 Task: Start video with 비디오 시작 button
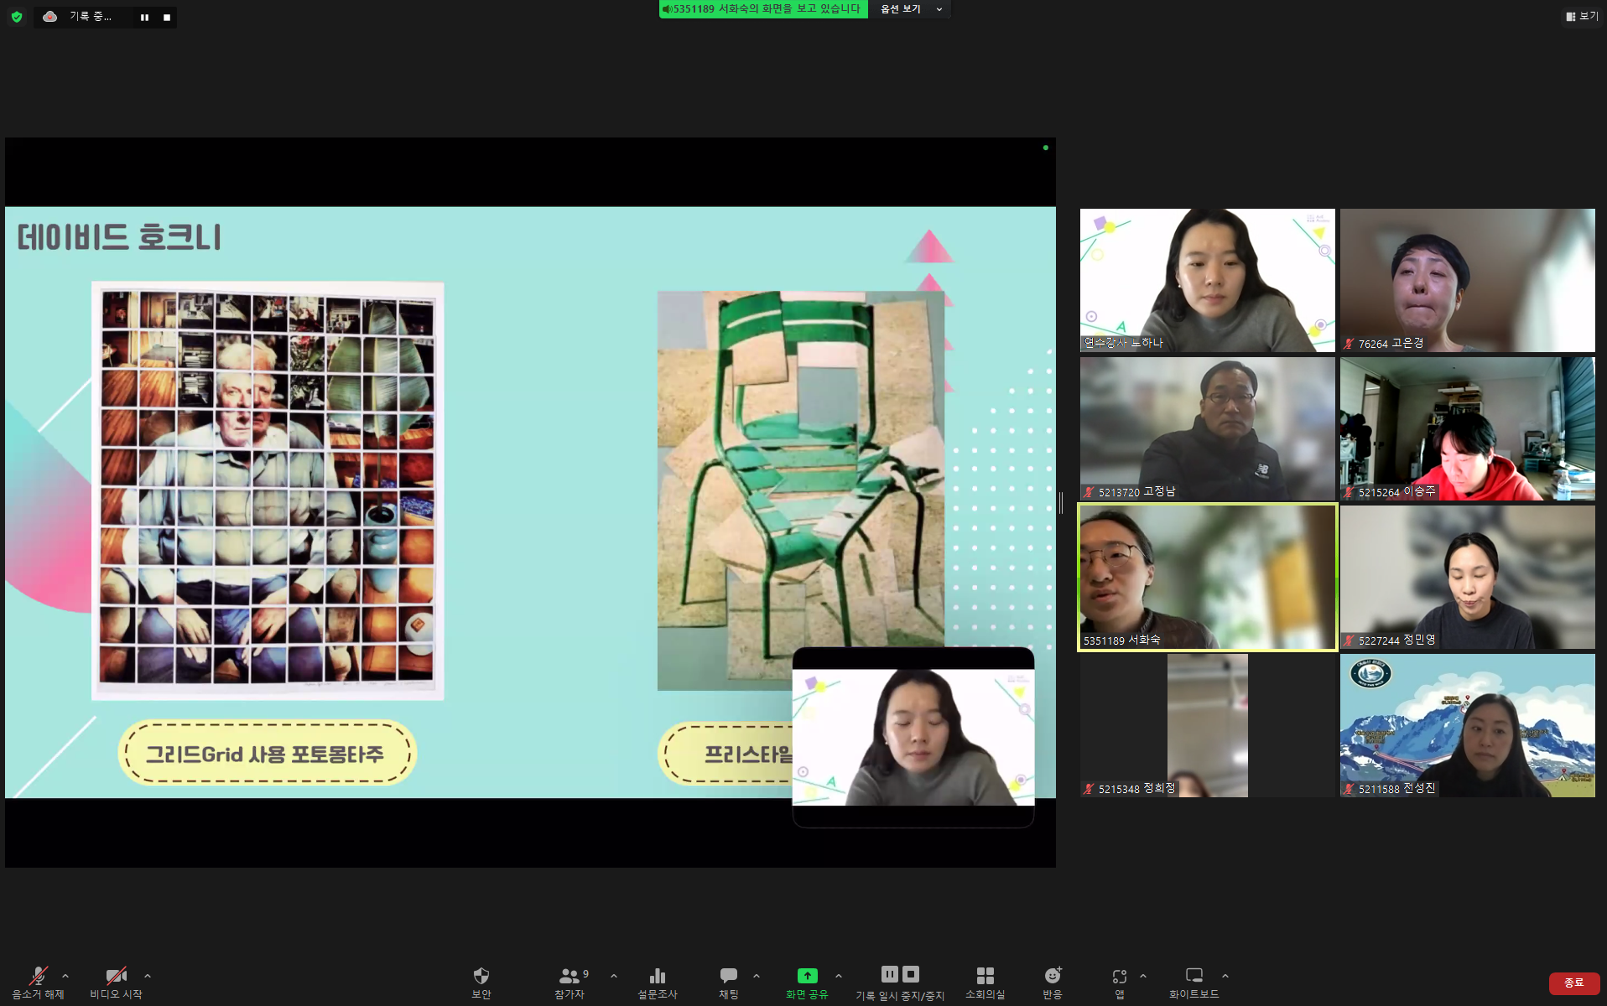coord(116,982)
